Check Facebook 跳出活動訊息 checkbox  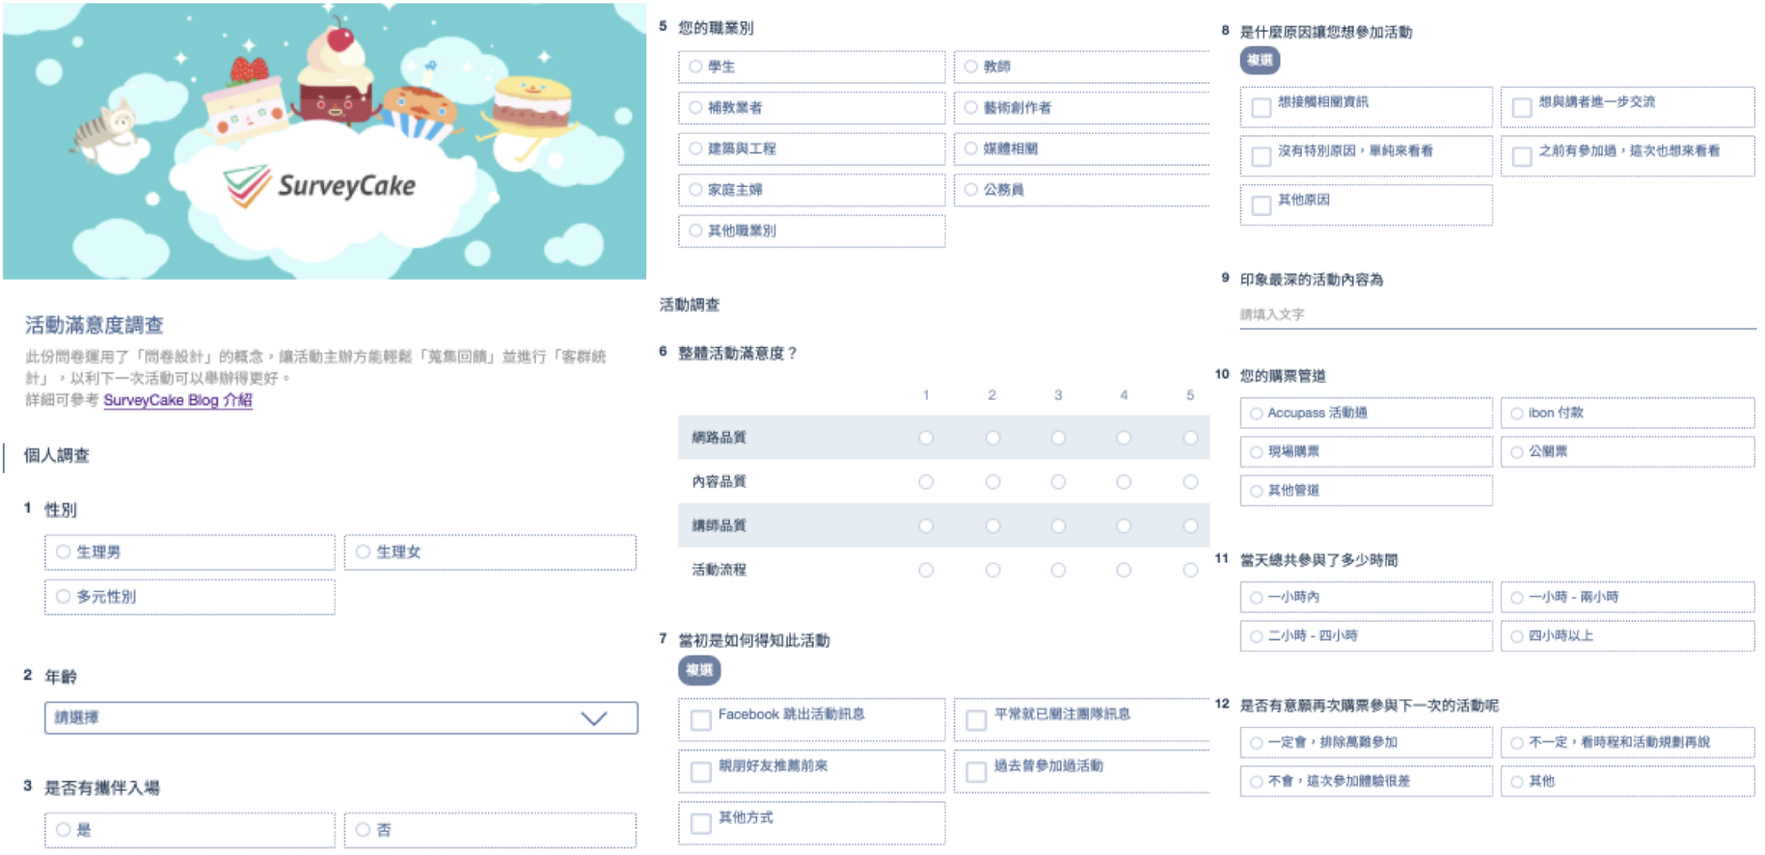702,720
